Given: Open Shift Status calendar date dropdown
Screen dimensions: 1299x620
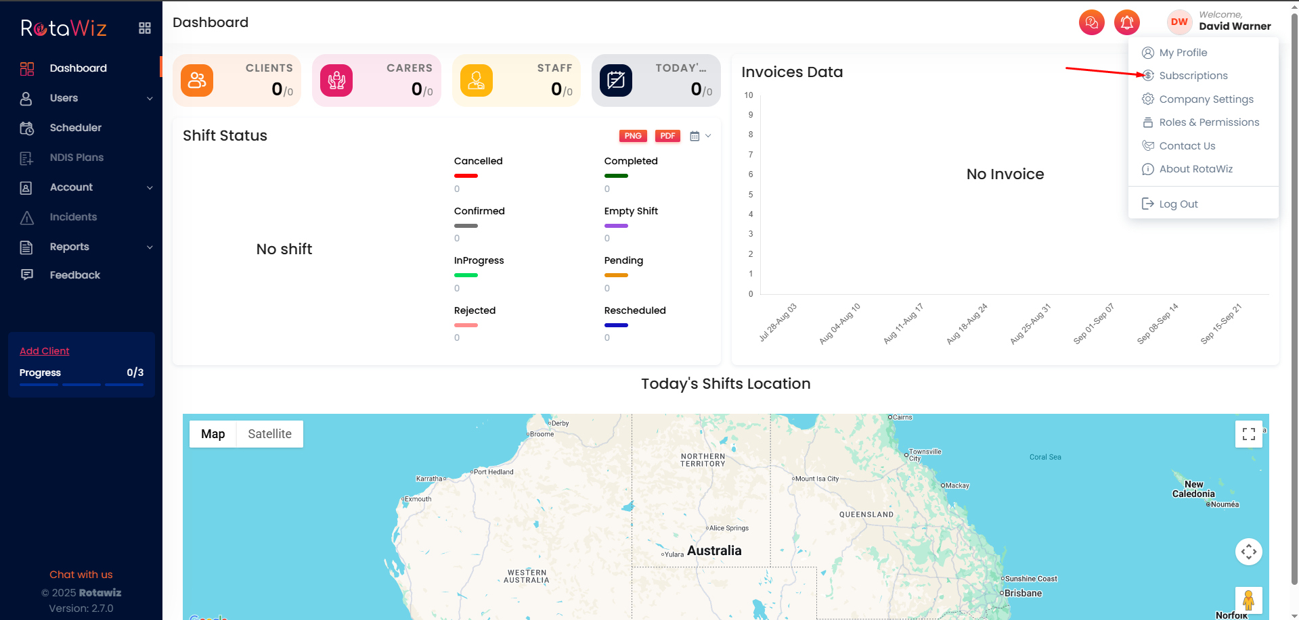Looking at the screenshot, I should pyautogui.click(x=700, y=136).
